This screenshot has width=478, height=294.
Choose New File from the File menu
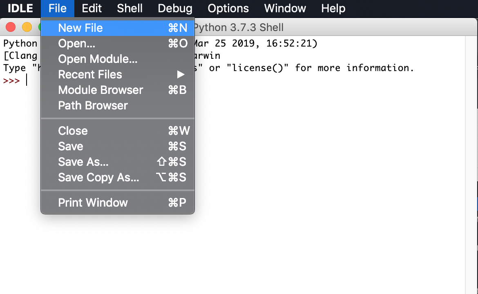point(118,28)
